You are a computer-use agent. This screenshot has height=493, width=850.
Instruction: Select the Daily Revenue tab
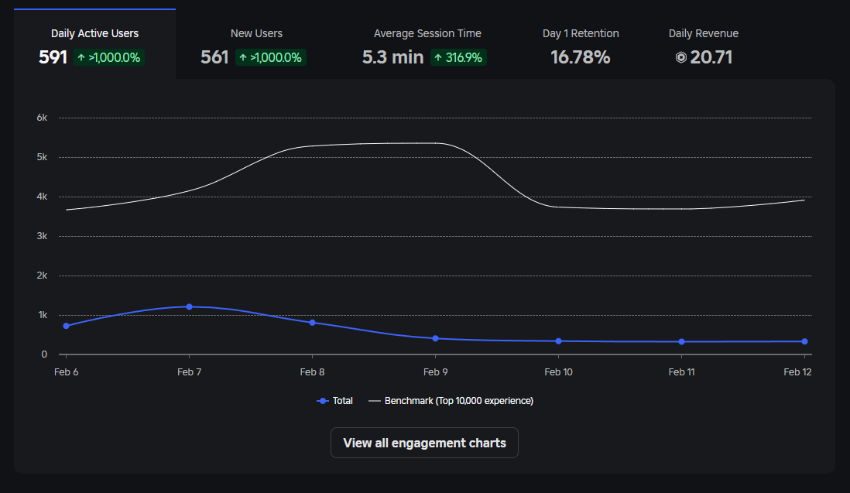pos(703,44)
